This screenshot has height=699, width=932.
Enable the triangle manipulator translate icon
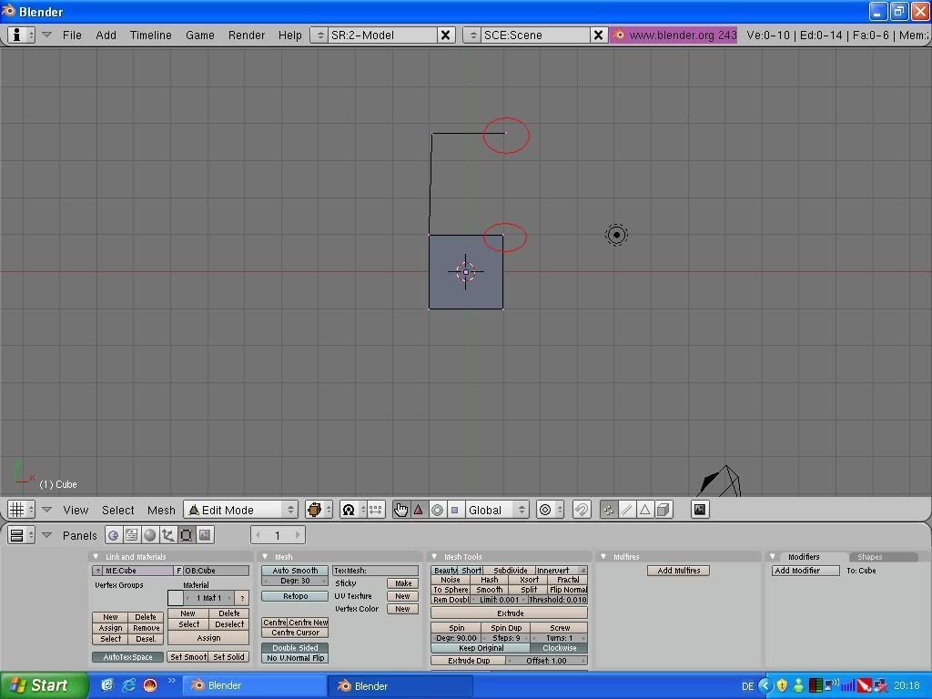click(419, 510)
